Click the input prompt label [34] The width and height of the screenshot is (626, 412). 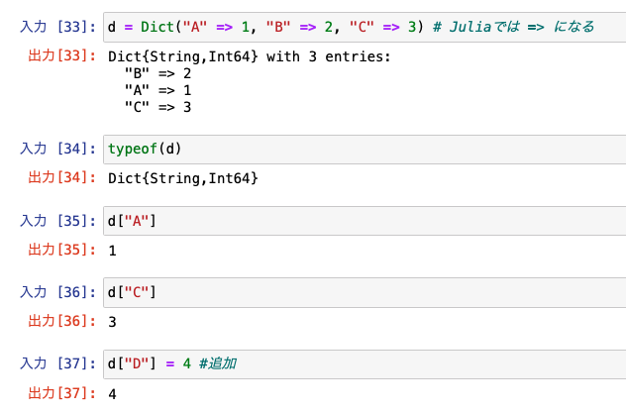[58, 149]
